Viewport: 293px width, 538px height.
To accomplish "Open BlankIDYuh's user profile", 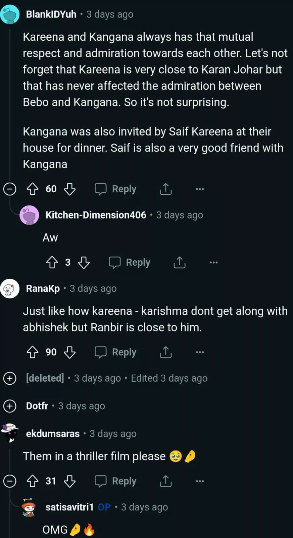I will pos(51,14).
